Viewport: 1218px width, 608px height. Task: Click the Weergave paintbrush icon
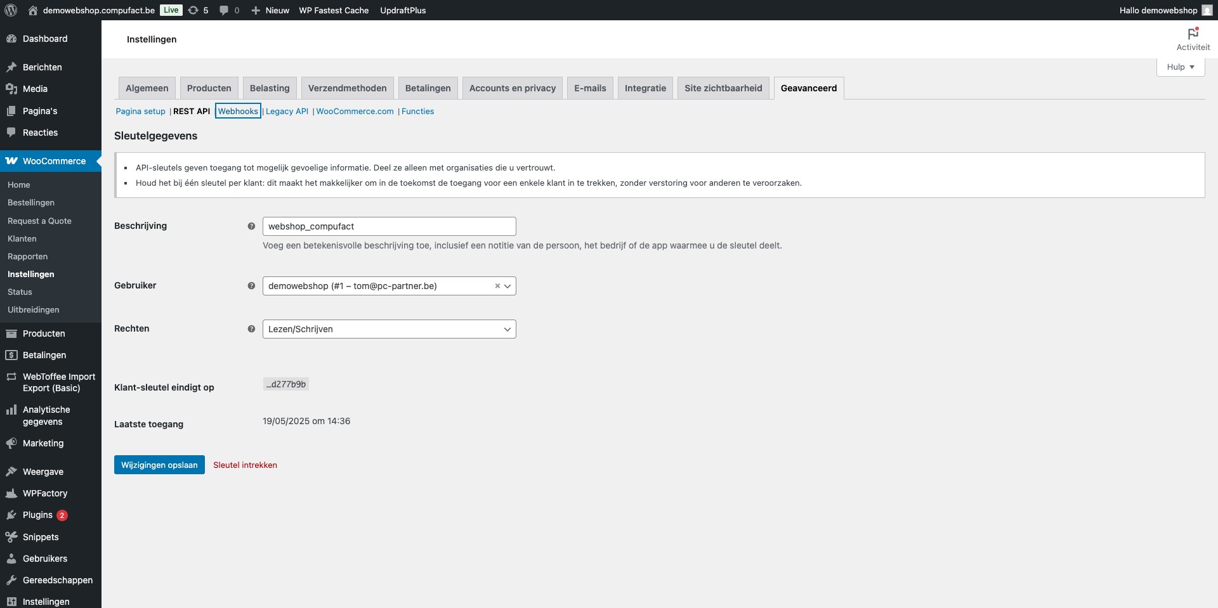[11, 472]
